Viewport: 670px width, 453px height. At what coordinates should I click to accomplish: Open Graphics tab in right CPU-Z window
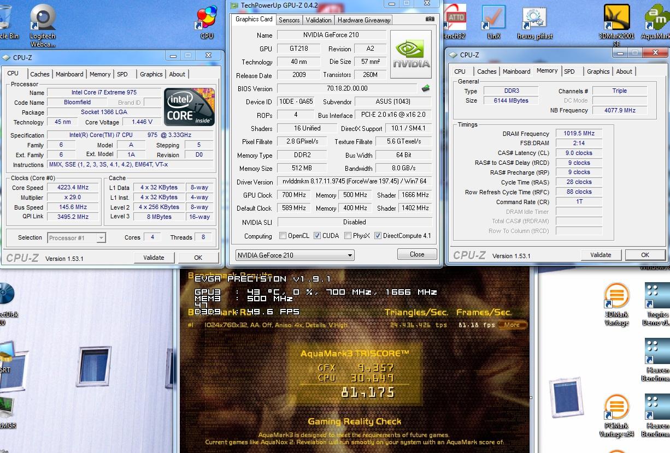pos(598,71)
